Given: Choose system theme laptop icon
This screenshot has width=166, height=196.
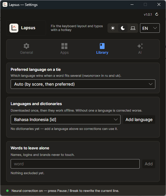Looking at the screenshot, I should pos(133,28).
